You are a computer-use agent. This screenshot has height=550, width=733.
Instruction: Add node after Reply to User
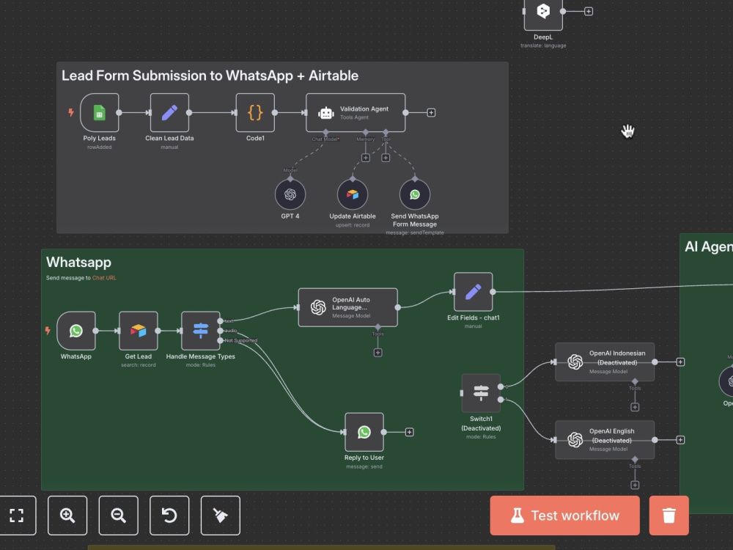click(x=410, y=432)
